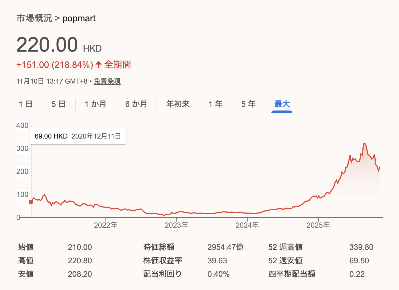The width and height of the screenshot is (399, 290).
Task: Select the 5日 time range tab
Action: point(58,104)
